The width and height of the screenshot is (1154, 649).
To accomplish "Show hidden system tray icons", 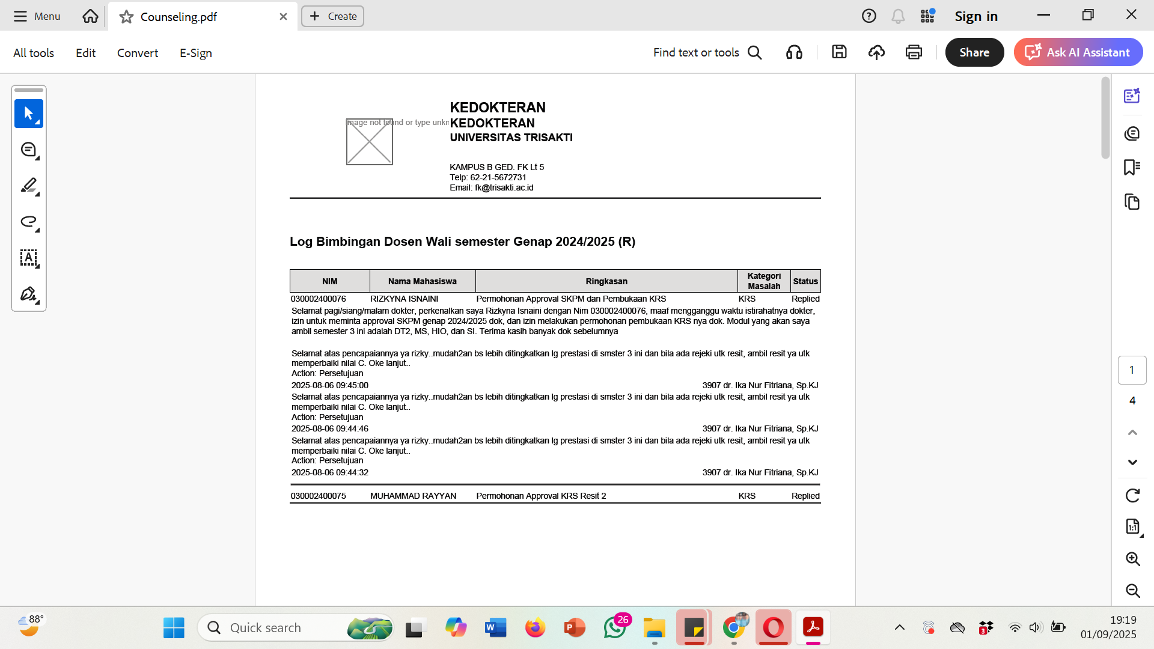I will (899, 628).
